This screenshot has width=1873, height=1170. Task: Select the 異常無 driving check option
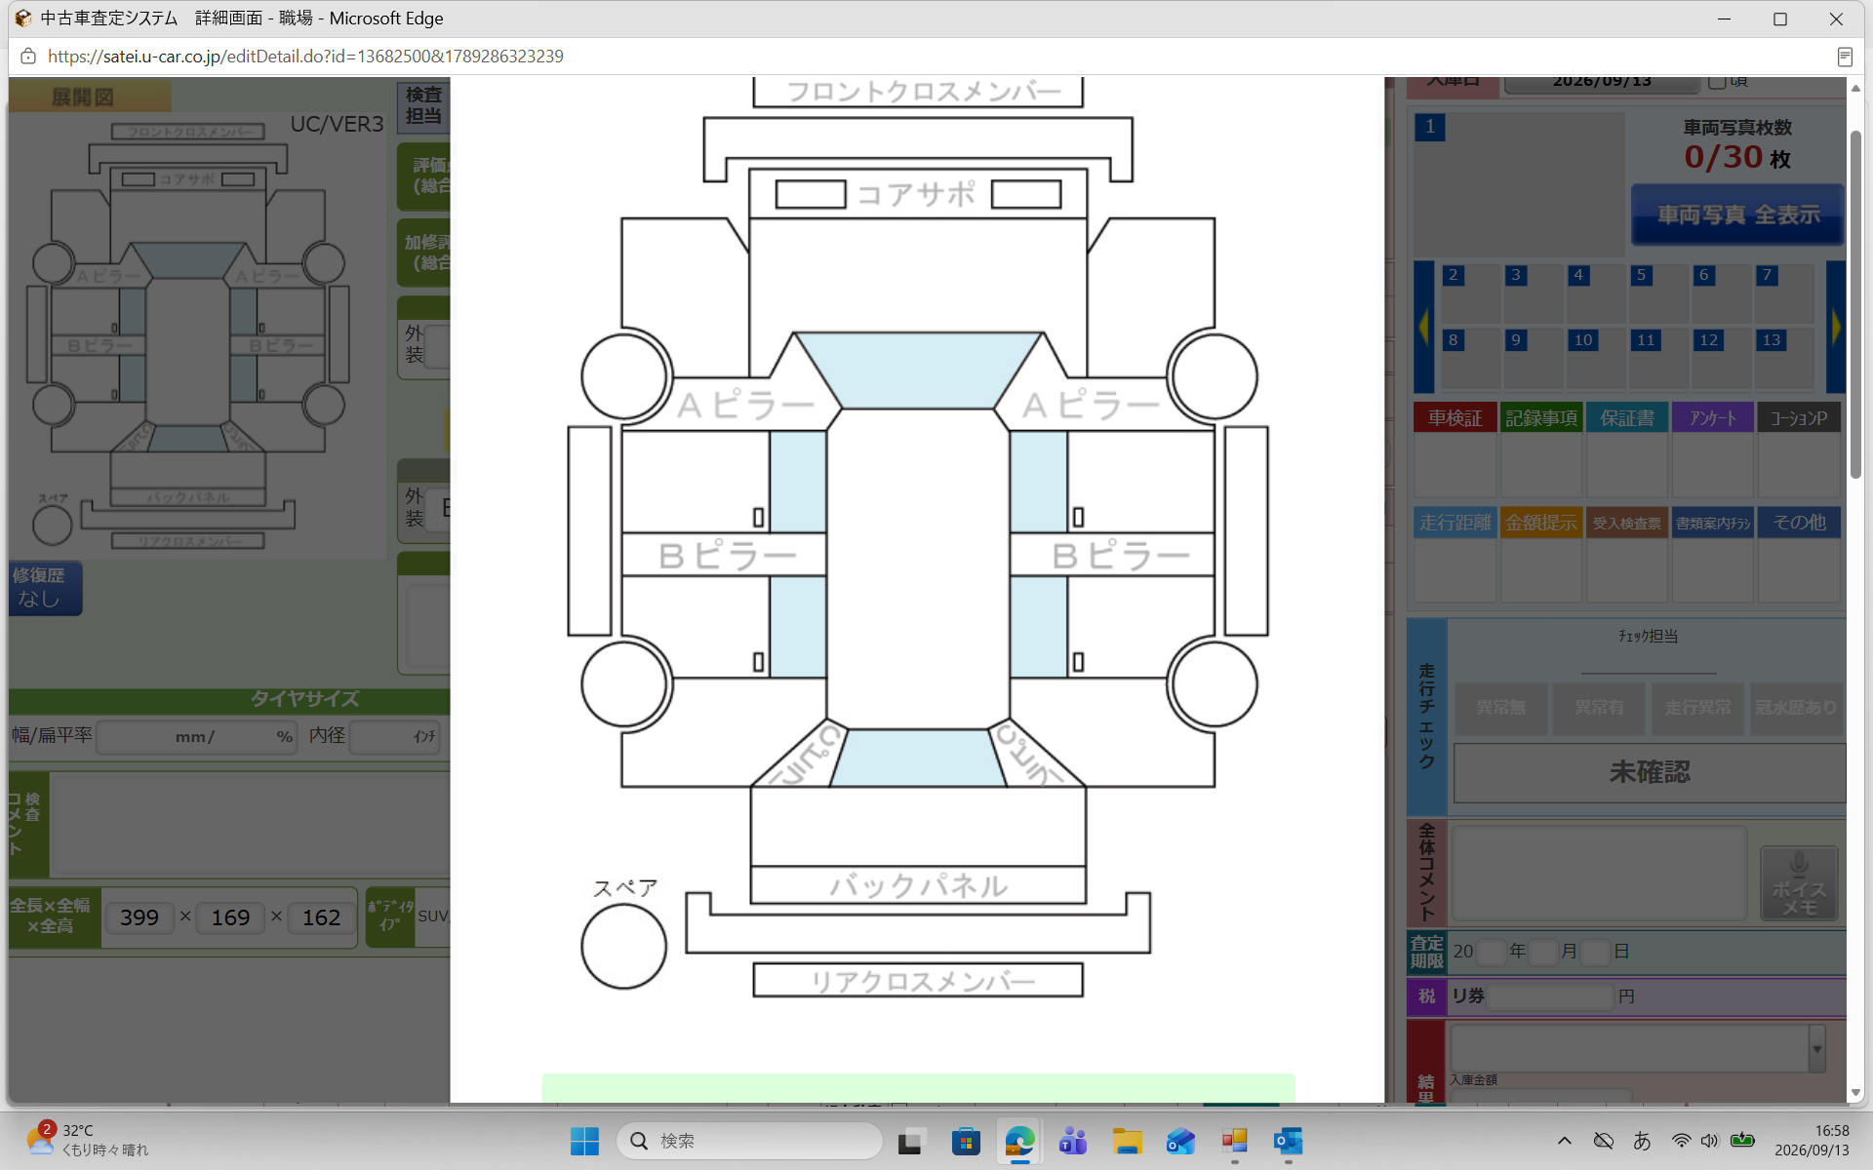pyautogui.click(x=1500, y=708)
